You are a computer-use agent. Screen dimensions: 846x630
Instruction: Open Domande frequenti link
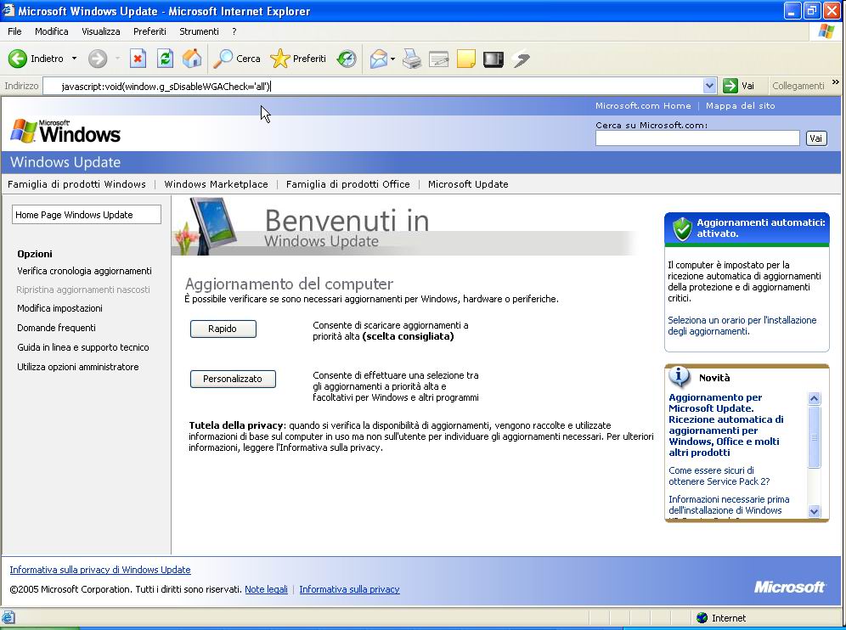click(56, 328)
